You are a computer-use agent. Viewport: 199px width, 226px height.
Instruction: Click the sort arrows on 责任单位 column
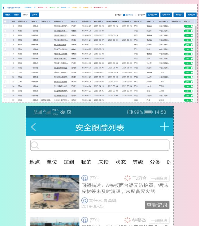tap(167, 22)
